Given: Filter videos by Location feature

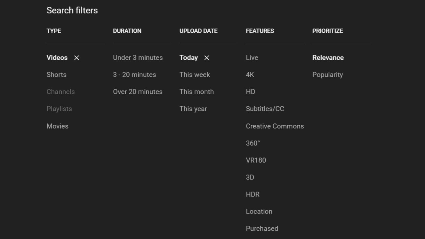Looking at the screenshot, I should pyautogui.click(x=259, y=211).
